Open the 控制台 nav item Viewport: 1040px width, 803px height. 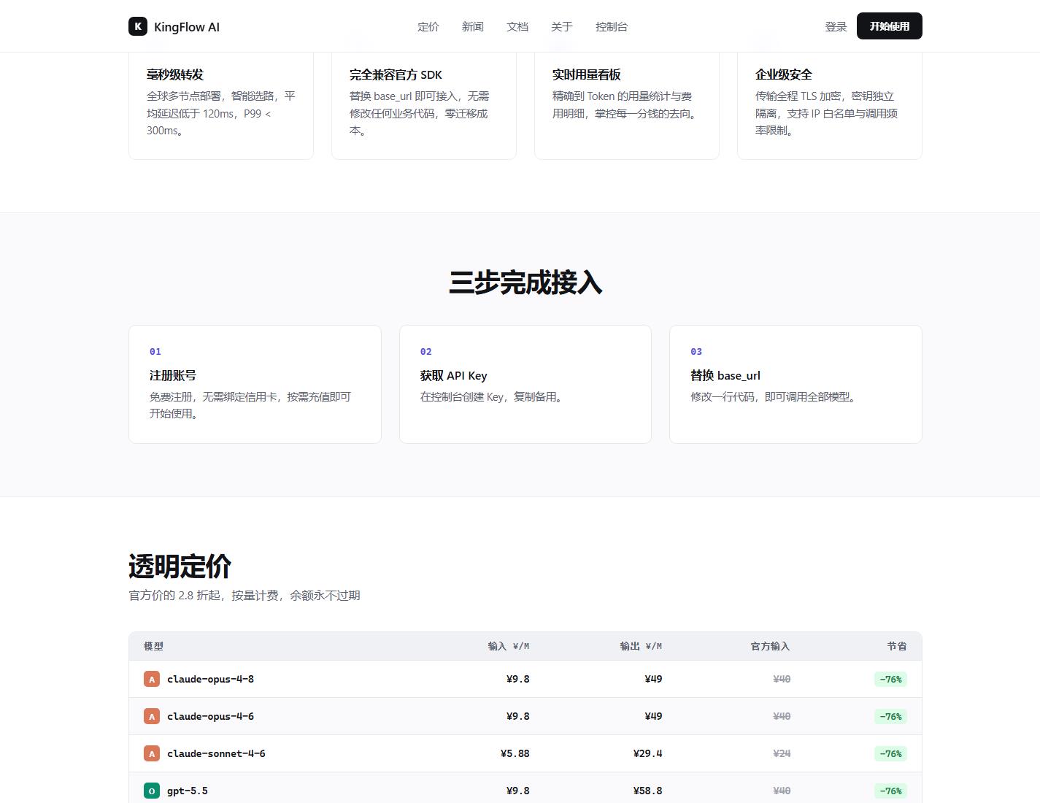(612, 27)
